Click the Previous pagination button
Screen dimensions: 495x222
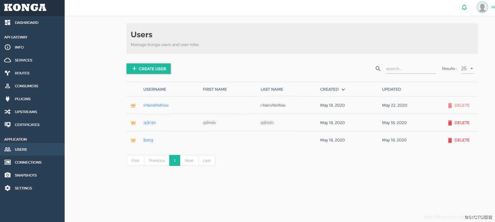click(157, 161)
